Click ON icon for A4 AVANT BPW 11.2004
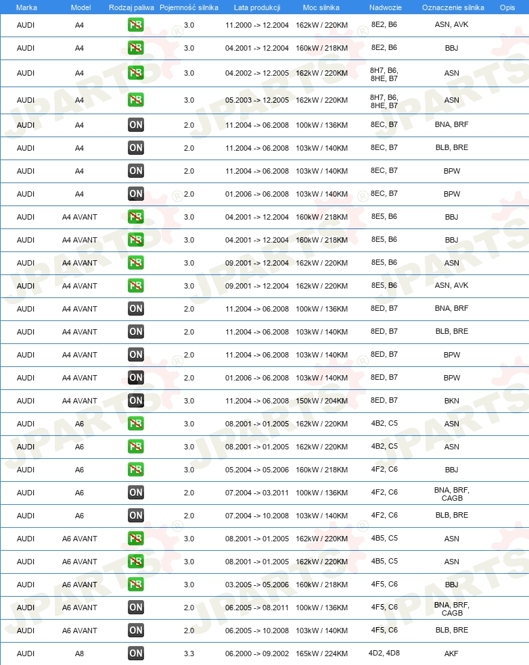 [x=136, y=355]
